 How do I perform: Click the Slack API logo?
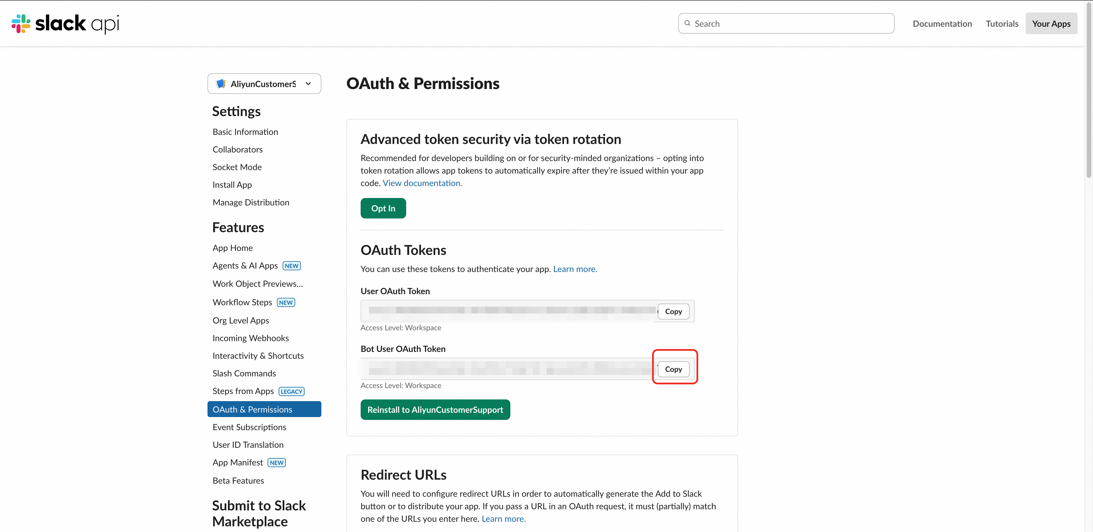pyautogui.click(x=65, y=23)
